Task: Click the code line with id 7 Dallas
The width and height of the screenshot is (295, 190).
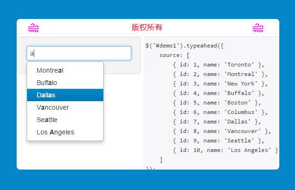Action: 217,122
